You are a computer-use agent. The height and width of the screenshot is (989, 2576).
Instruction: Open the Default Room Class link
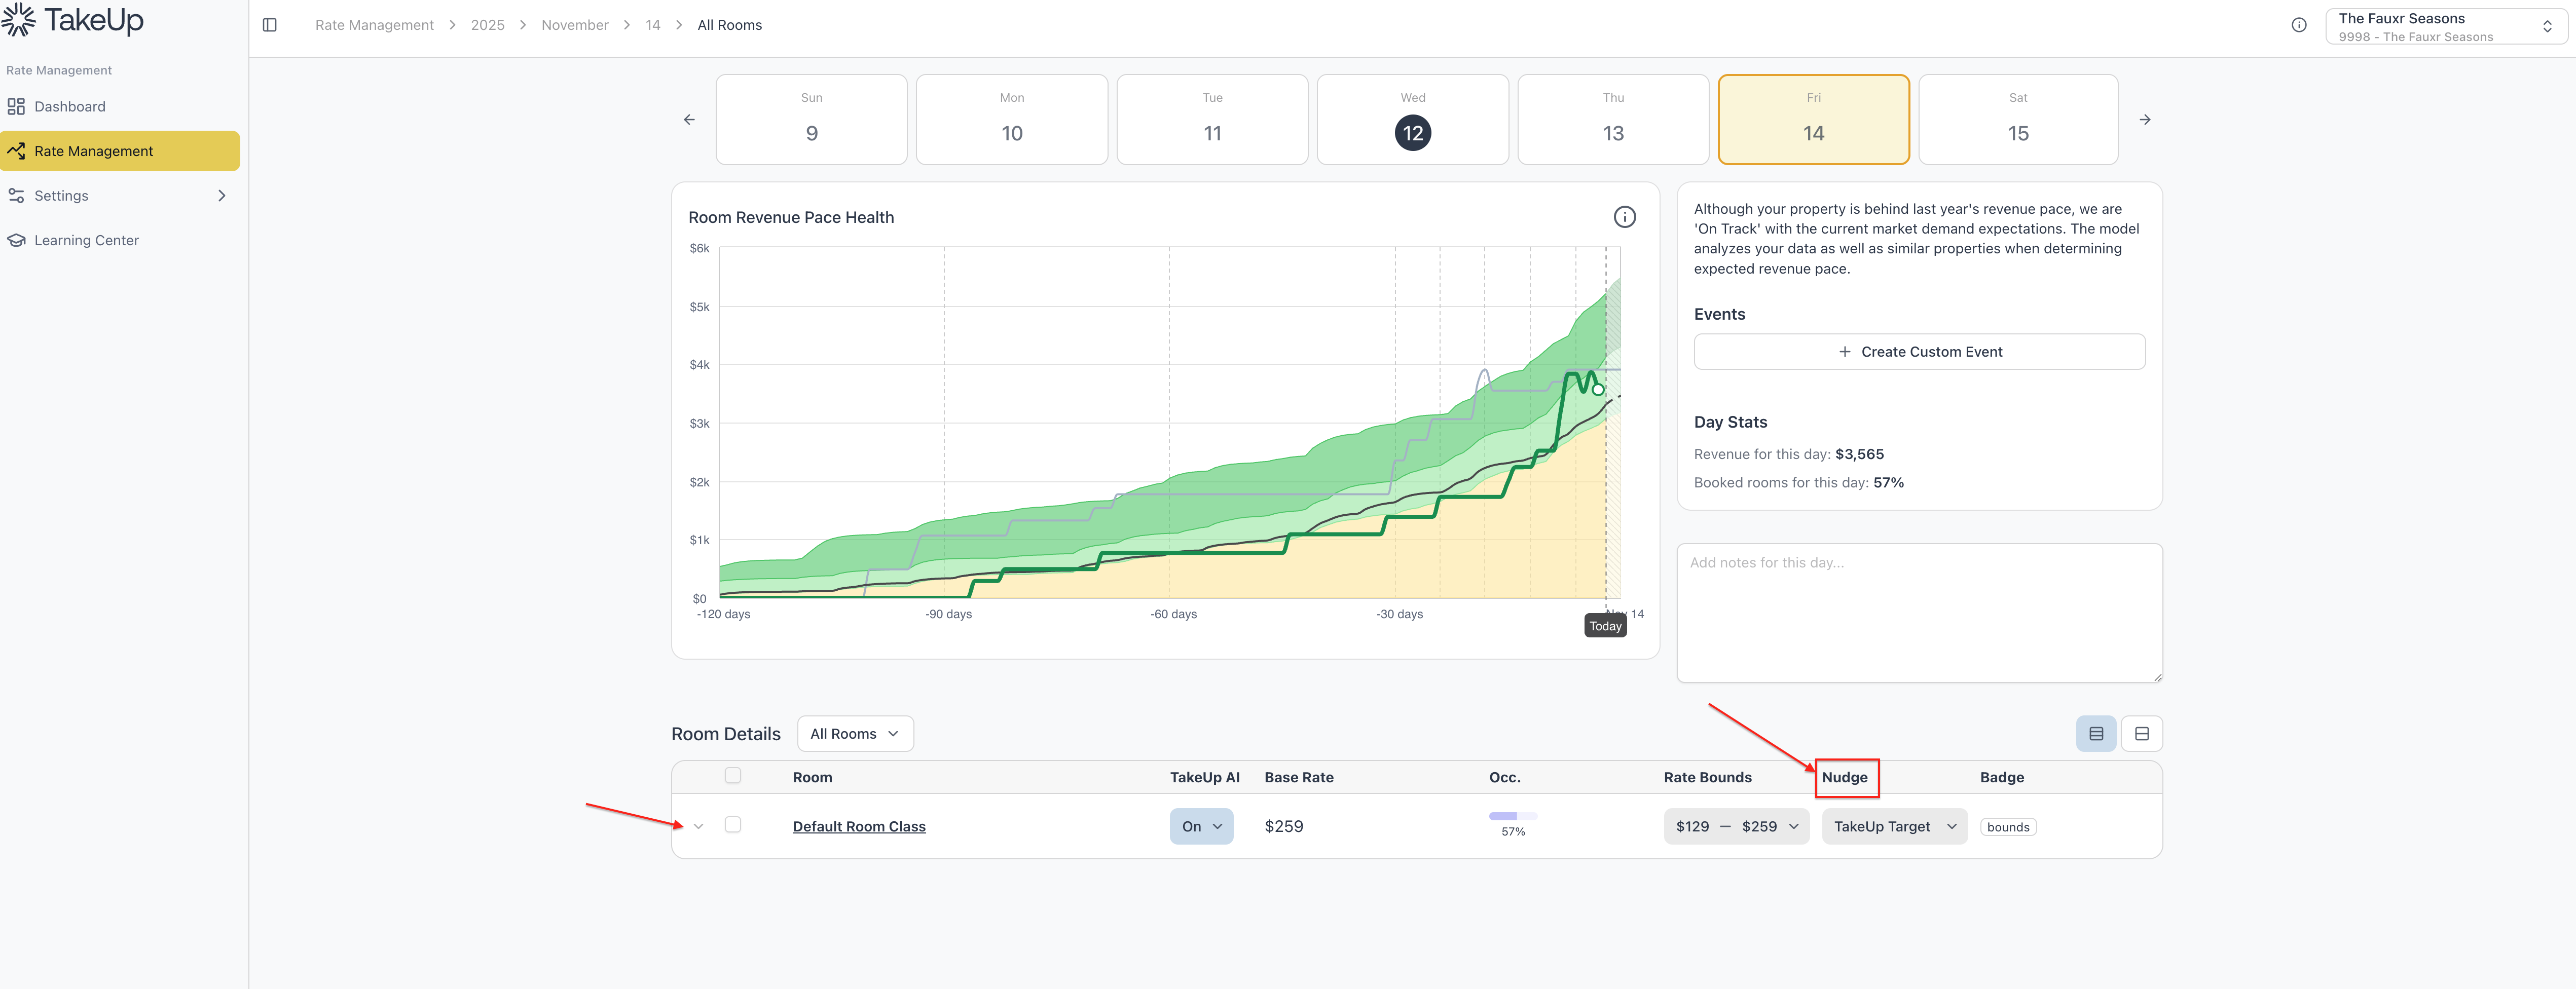[858, 827]
